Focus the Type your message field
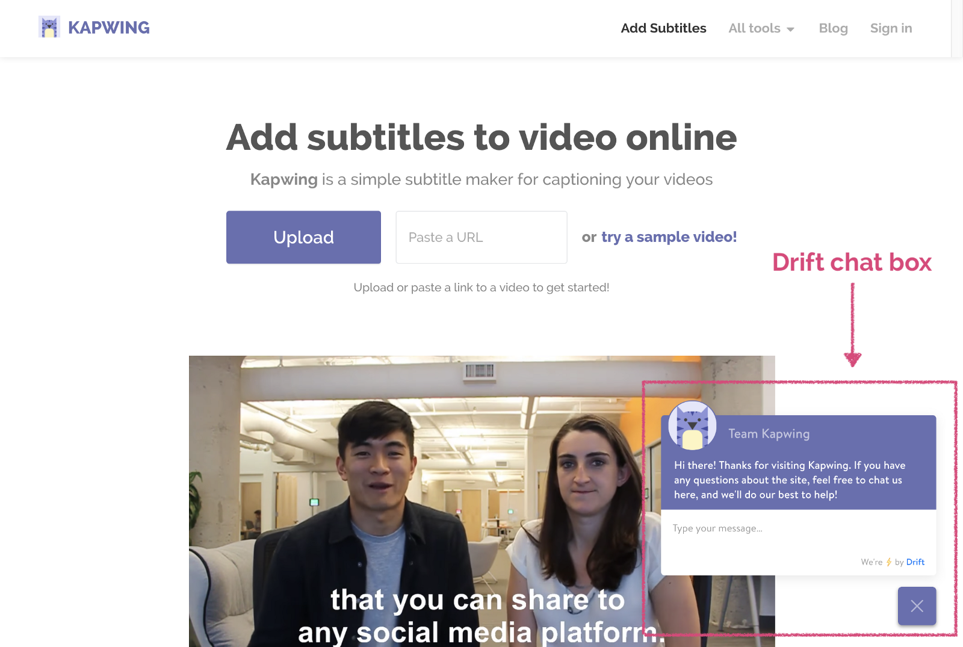This screenshot has height=647, width=963. [798, 528]
